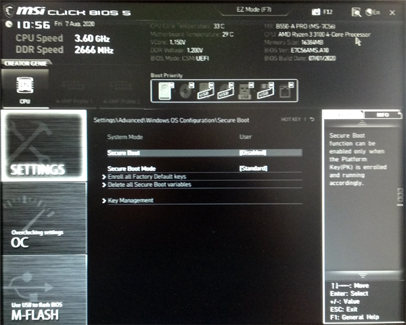Click the Boot Priority label
The width and height of the screenshot is (406, 325).
click(x=166, y=75)
